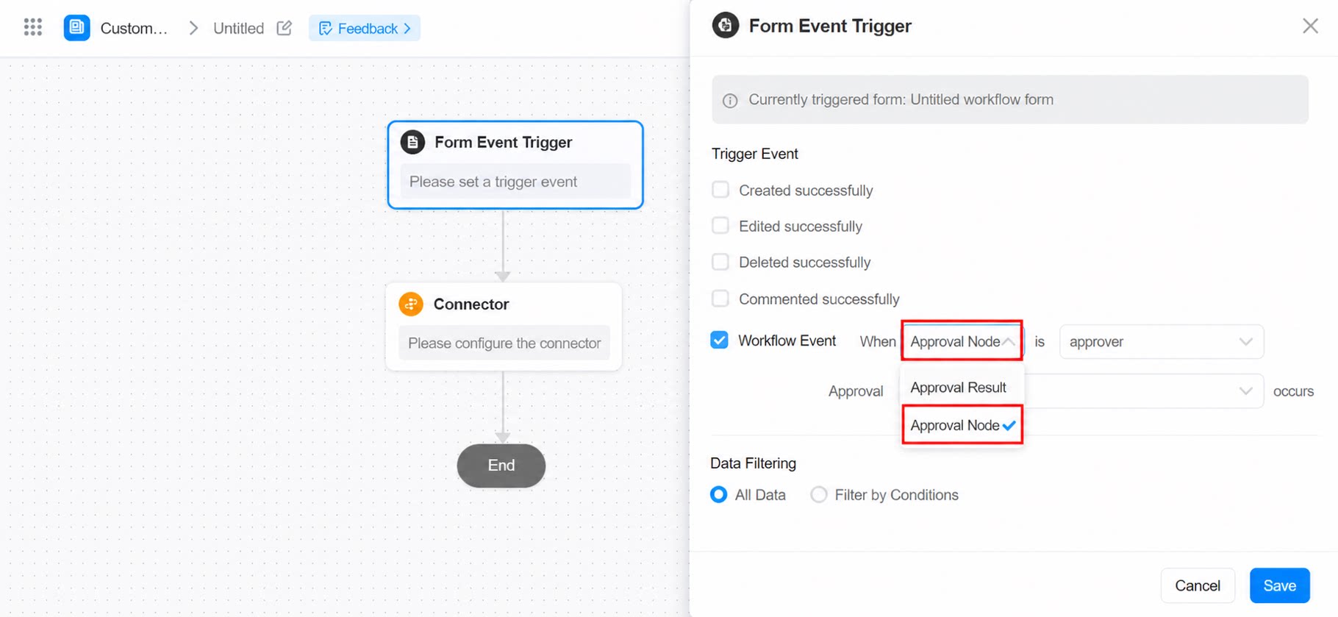
Task: Click the info icon in form notice
Action: 730,100
